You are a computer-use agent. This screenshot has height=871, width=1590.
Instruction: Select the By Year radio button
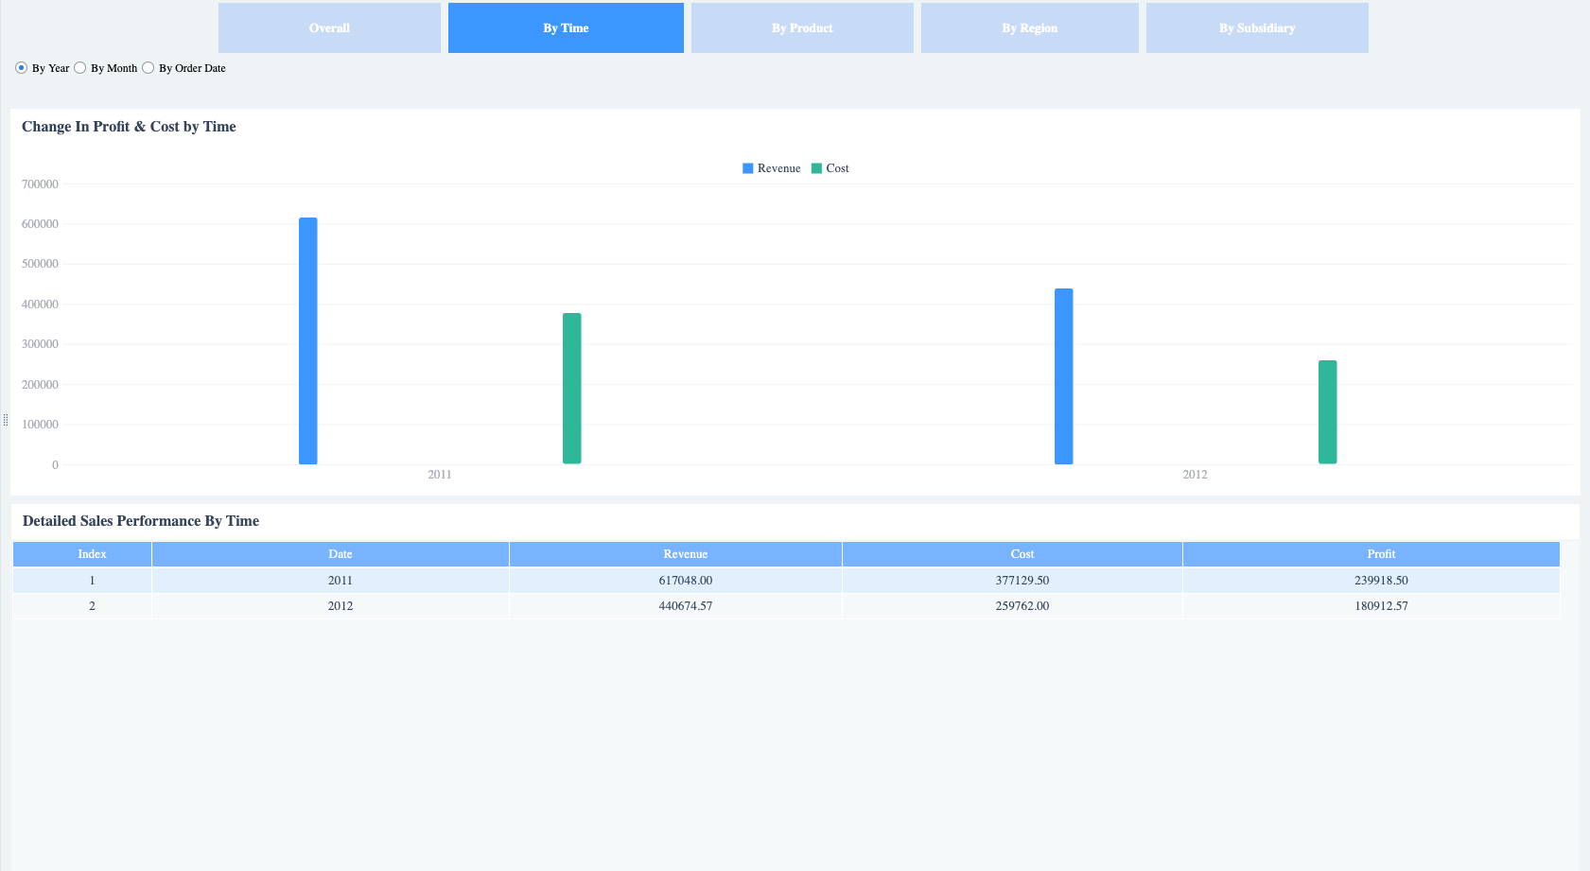(21, 67)
